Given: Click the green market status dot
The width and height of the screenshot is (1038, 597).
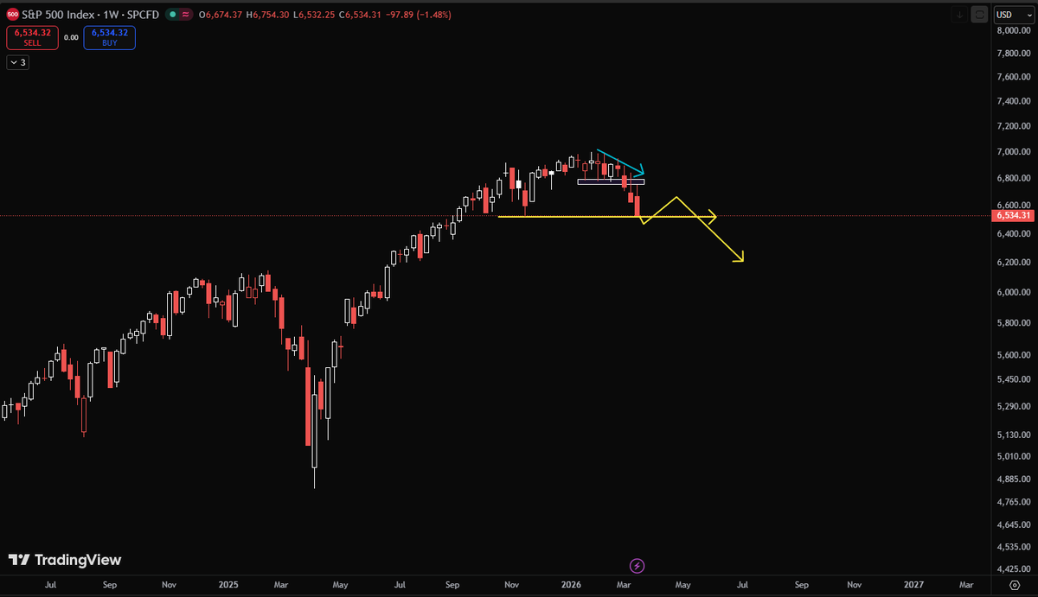Looking at the screenshot, I should pos(173,15).
